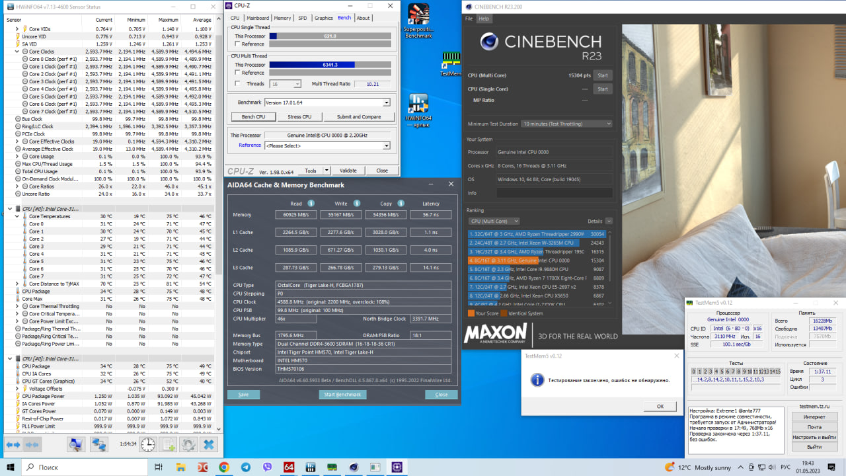Open Telegram from the taskbar

pyautogui.click(x=246, y=467)
